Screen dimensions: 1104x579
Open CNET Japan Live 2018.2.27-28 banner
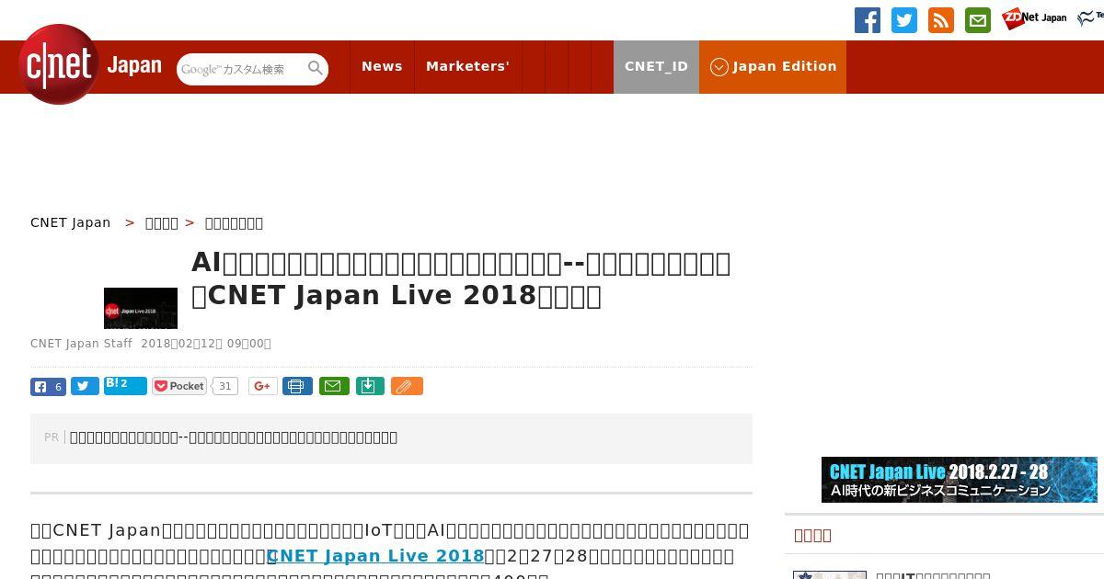pos(960,480)
